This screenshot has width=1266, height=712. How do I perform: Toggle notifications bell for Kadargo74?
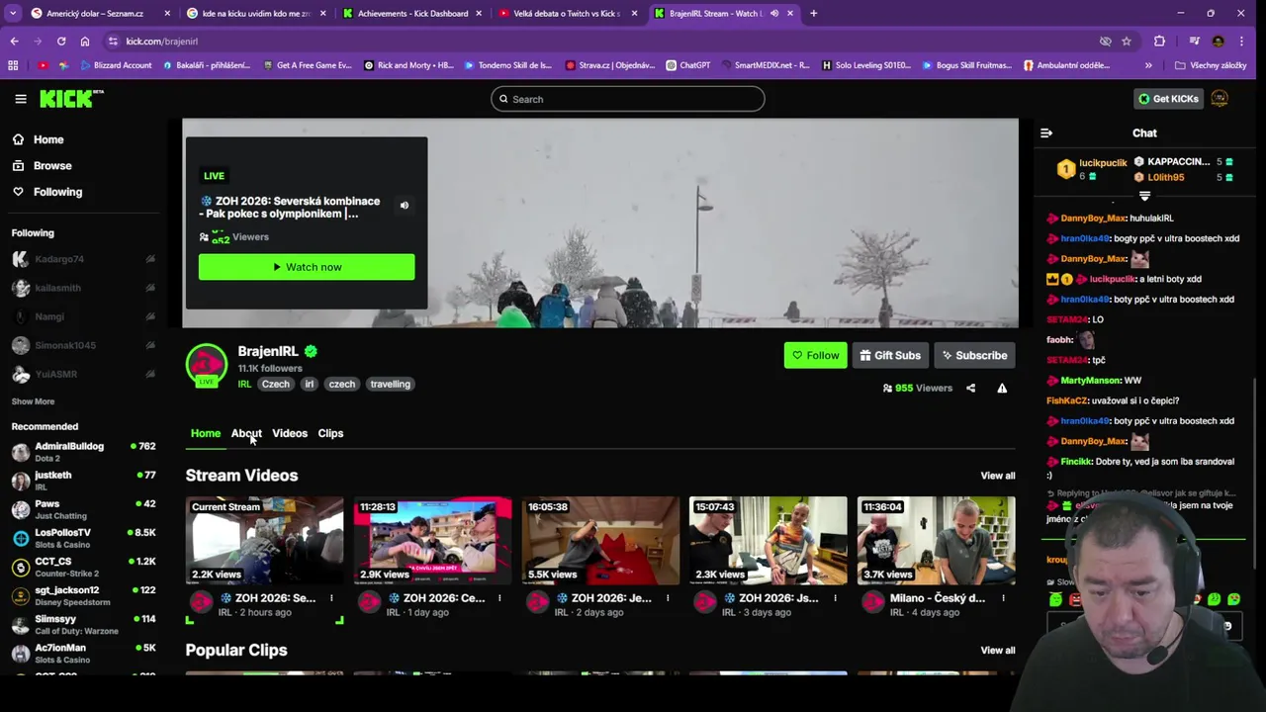click(x=150, y=259)
